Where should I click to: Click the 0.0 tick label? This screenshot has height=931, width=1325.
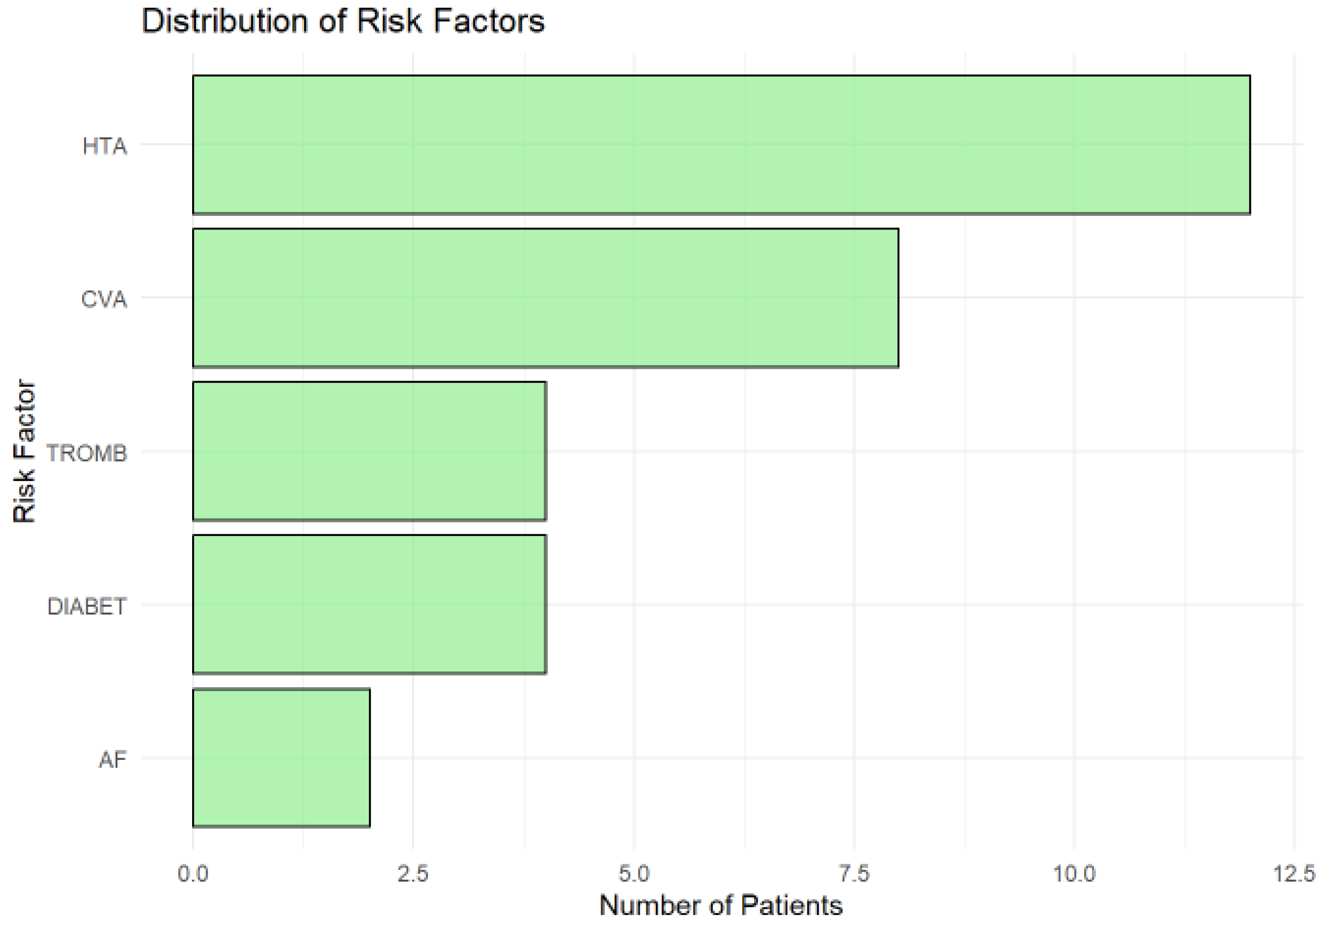(x=193, y=874)
